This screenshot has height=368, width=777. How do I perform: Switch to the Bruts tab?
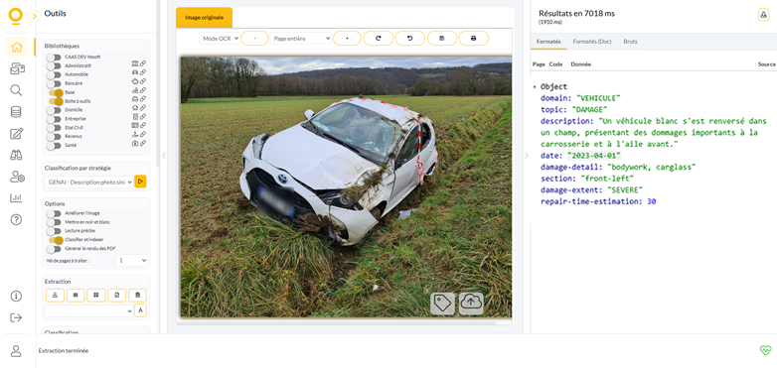click(x=630, y=42)
